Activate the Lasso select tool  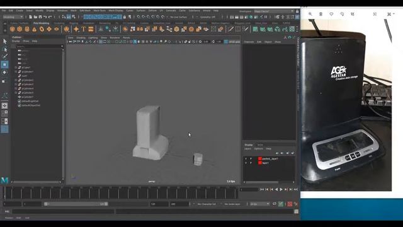click(x=4, y=49)
